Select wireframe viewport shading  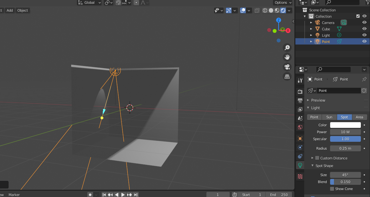(x=265, y=10)
